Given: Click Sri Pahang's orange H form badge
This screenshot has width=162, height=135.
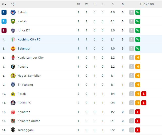Looking at the screenshot, I should pyautogui.click(x=138, y=85).
